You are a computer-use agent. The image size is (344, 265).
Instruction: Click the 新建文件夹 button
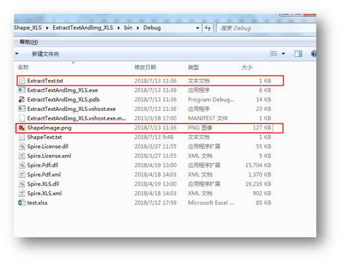coord(46,54)
